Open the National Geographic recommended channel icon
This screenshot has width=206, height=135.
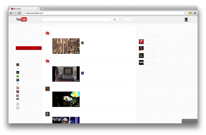[141, 55]
